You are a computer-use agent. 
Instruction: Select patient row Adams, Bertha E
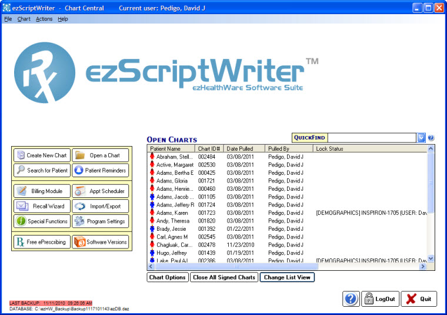287,173
